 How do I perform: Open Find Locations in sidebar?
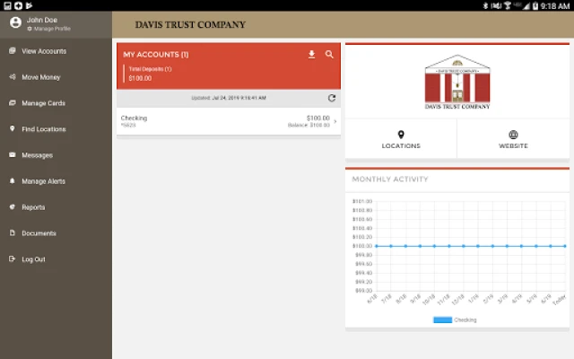pyautogui.click(x=43, y=129)
